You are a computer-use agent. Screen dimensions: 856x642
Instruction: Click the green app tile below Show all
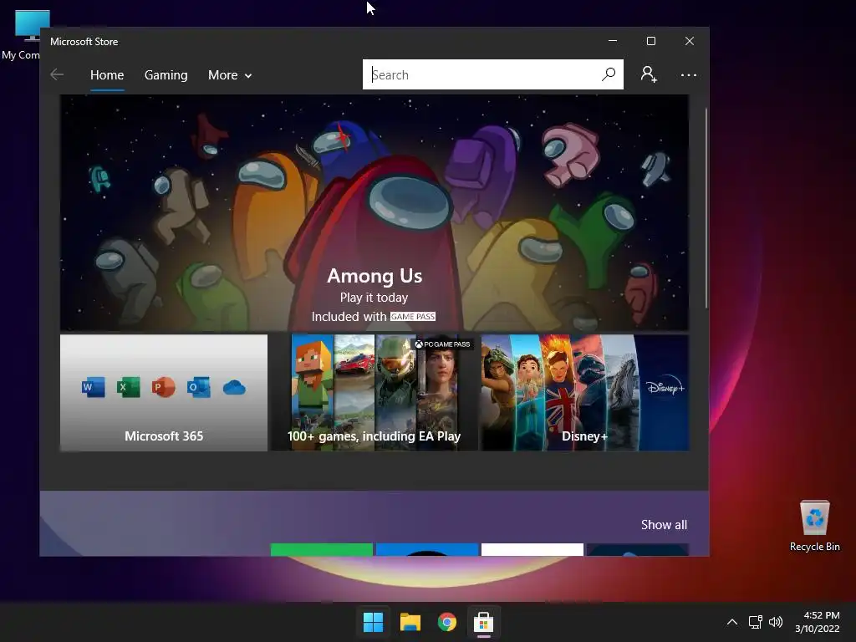pyautogui.click(x=322, y=550)
